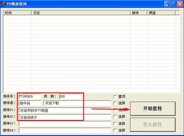Enable the 置顶 checkbox
Image resolution: width=184 pixels, height=136 pixels.
pos(115,97)
